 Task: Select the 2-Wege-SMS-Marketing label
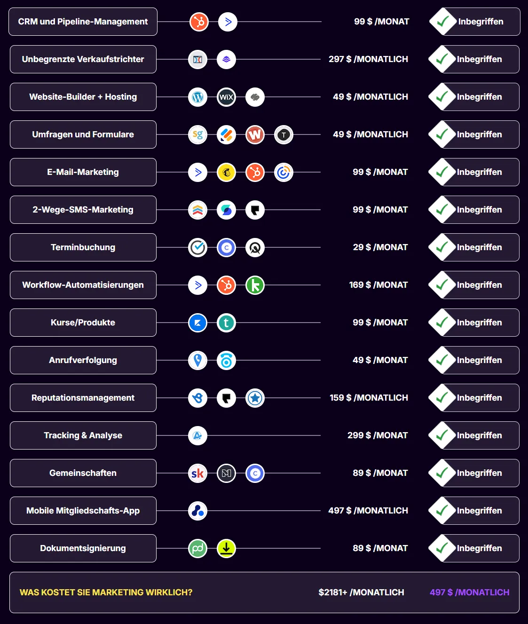pos(83,210)
